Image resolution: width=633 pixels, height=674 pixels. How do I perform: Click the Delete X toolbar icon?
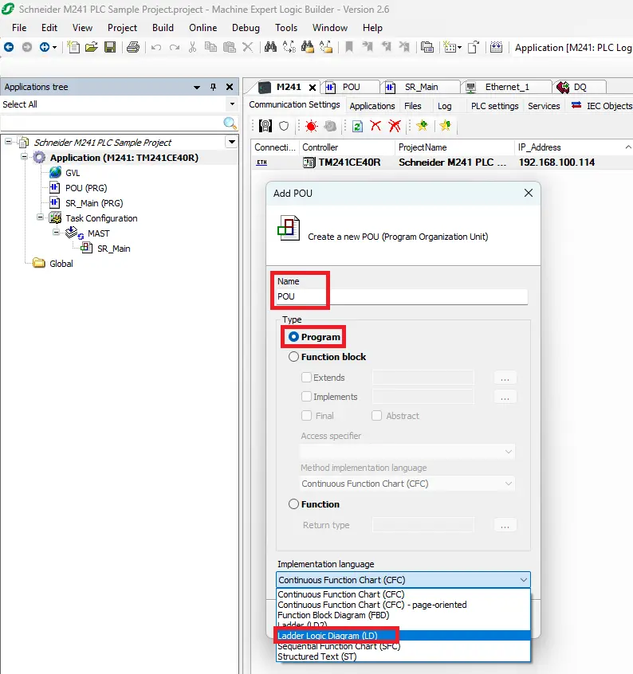click(x=248, y=47)
